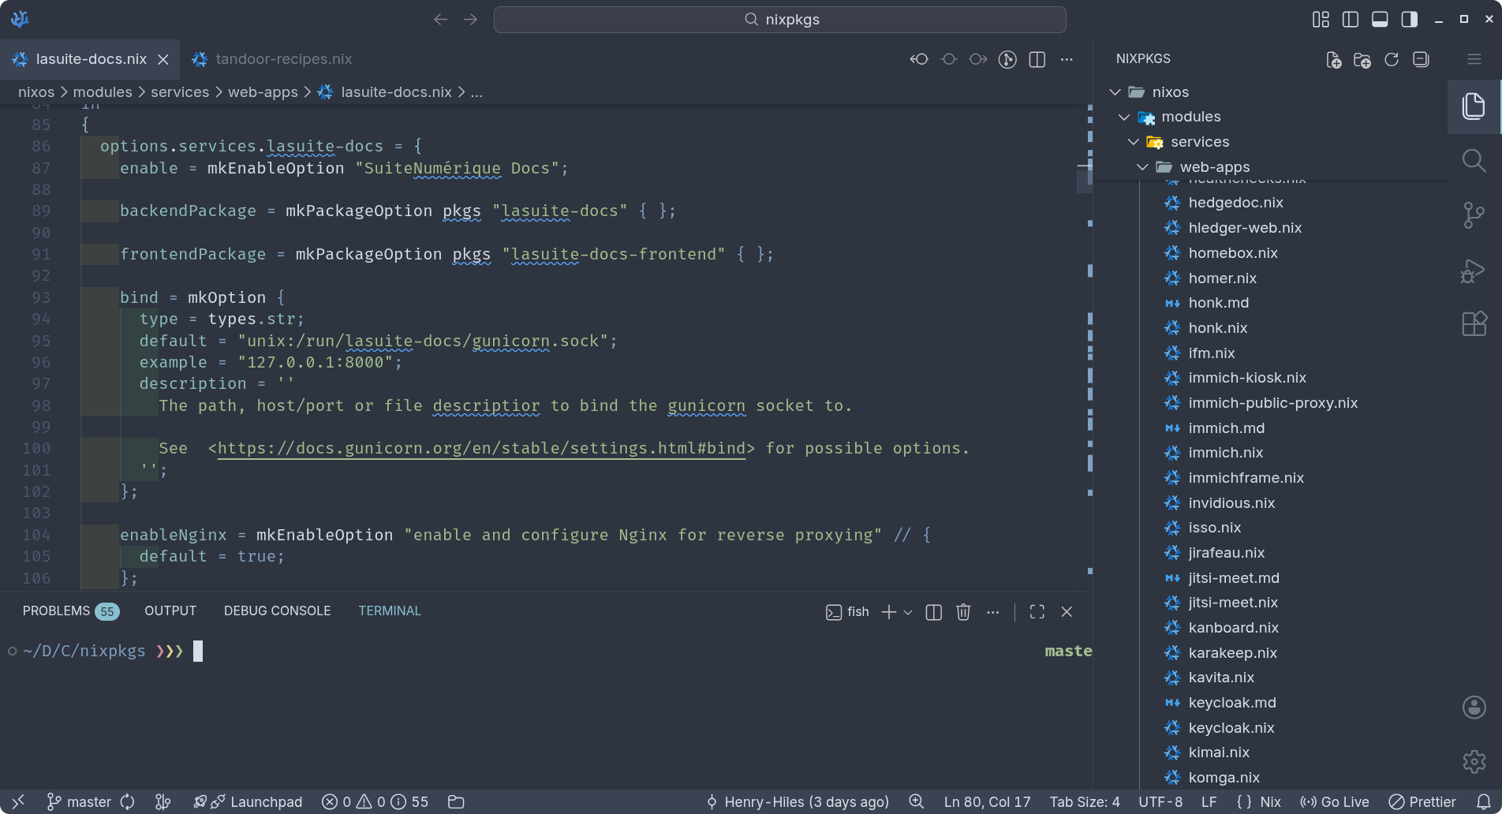Toggle the notifications bell in status bar
Screen dimensions: 1502x814
[x=1482, y=801]
